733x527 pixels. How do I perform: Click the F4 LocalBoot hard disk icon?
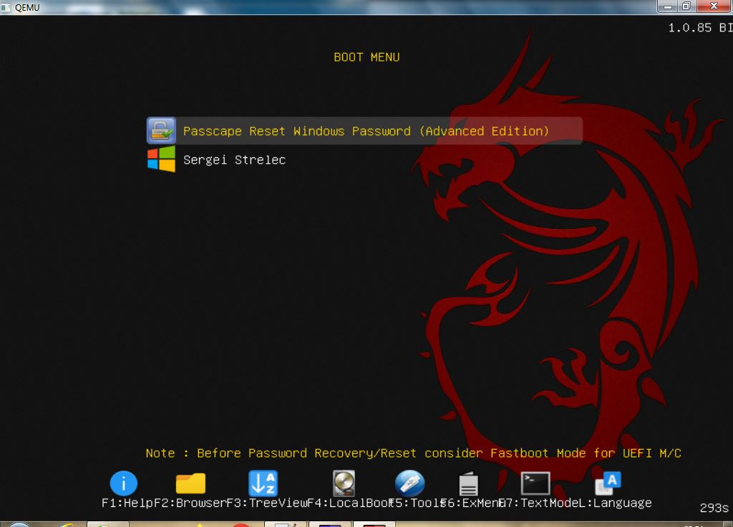coord(344,483)
